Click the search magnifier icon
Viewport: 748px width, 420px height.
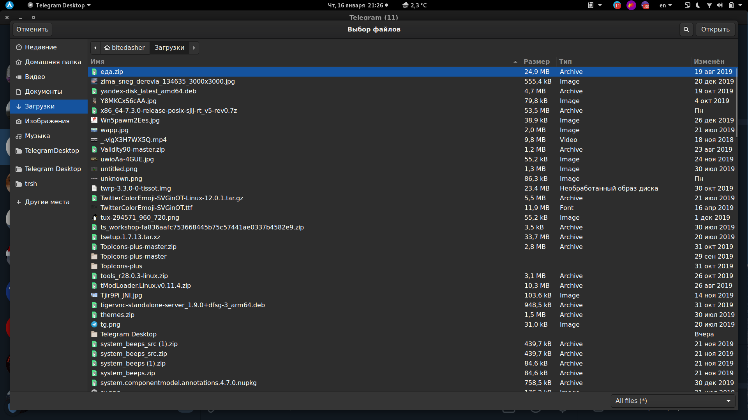686,30
